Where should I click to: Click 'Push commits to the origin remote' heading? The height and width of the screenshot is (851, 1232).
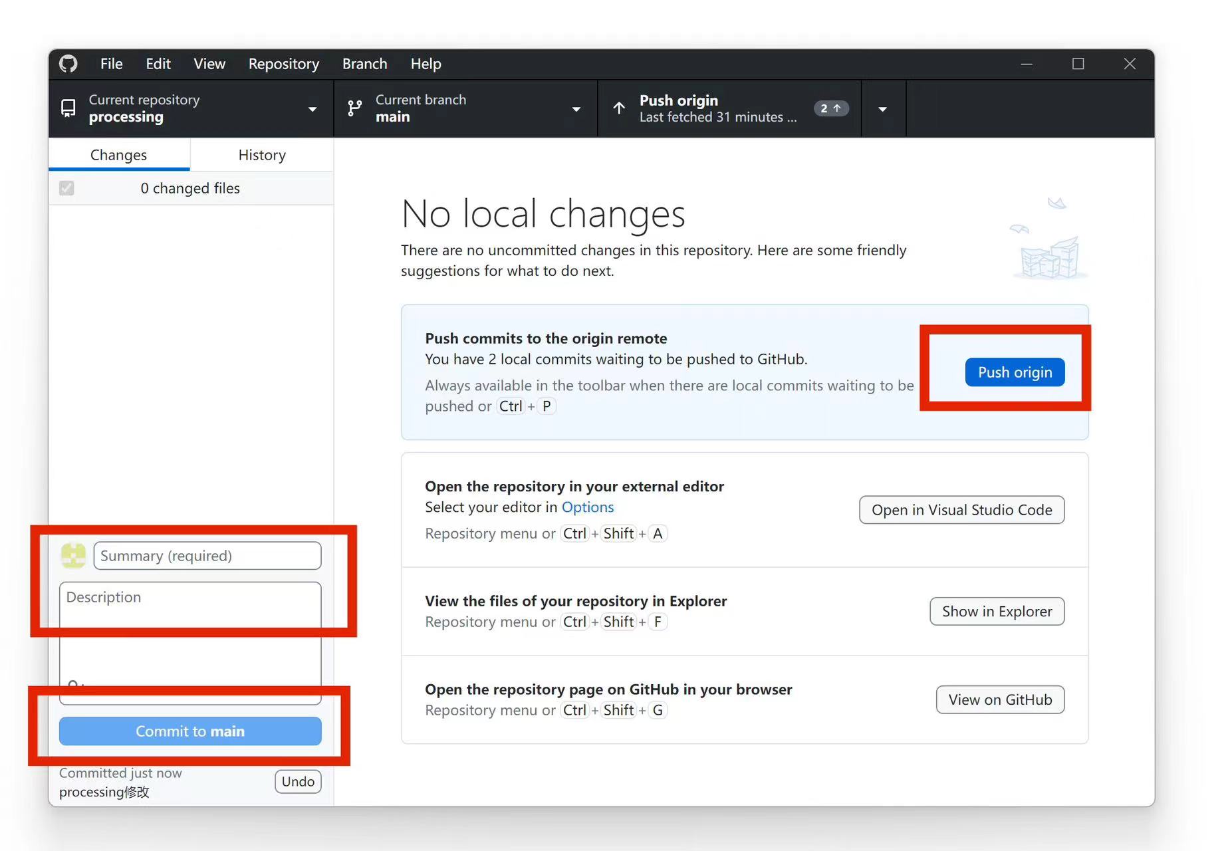(546, 338)
